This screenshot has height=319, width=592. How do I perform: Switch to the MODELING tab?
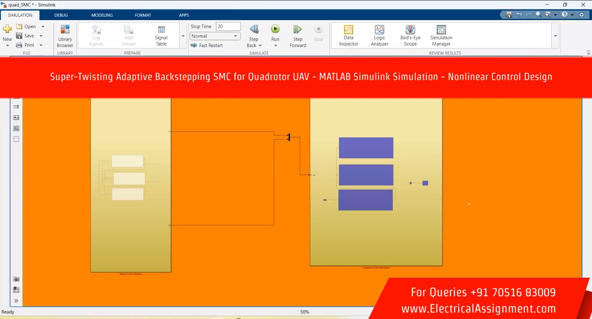pyautogui.click(x=102, y=15)
